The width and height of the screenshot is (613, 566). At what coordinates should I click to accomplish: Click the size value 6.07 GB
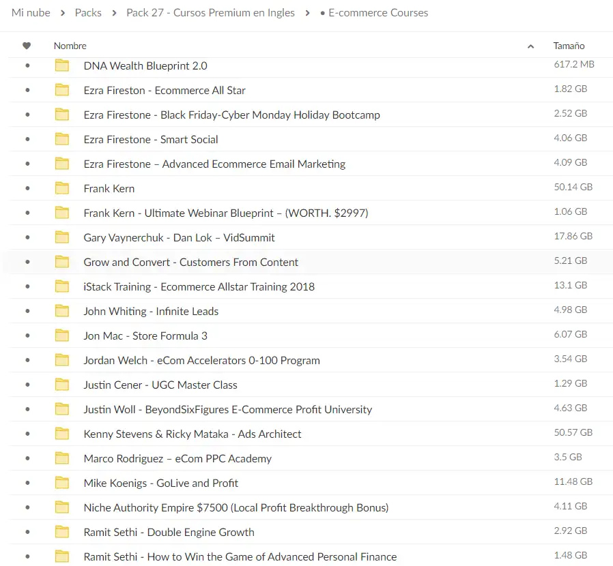(571, 334)
